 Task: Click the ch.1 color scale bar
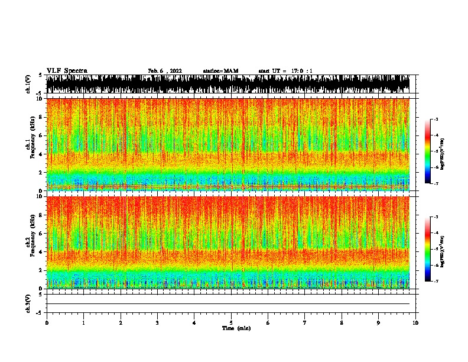coord(428,151)
